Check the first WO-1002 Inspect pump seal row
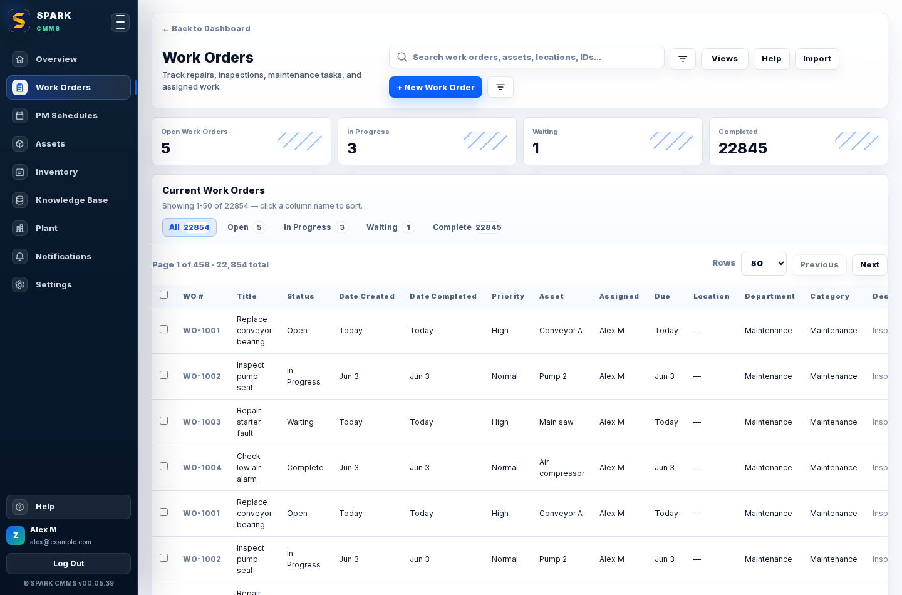The width and height of the screenshot is (902, 595). (164, 375)
